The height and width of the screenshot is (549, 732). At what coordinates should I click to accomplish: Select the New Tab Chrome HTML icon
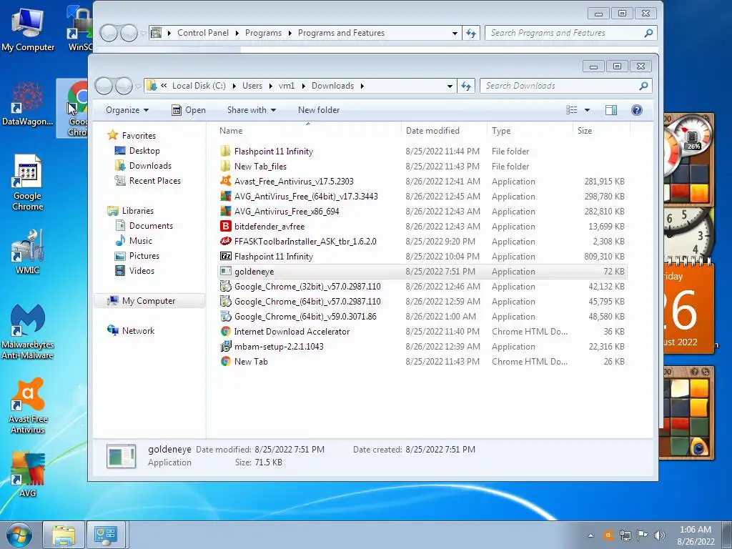(x=225, y=361)
